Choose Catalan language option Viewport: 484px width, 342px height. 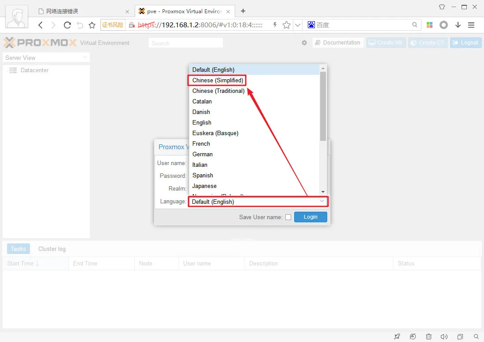click(x=254, y=102)
